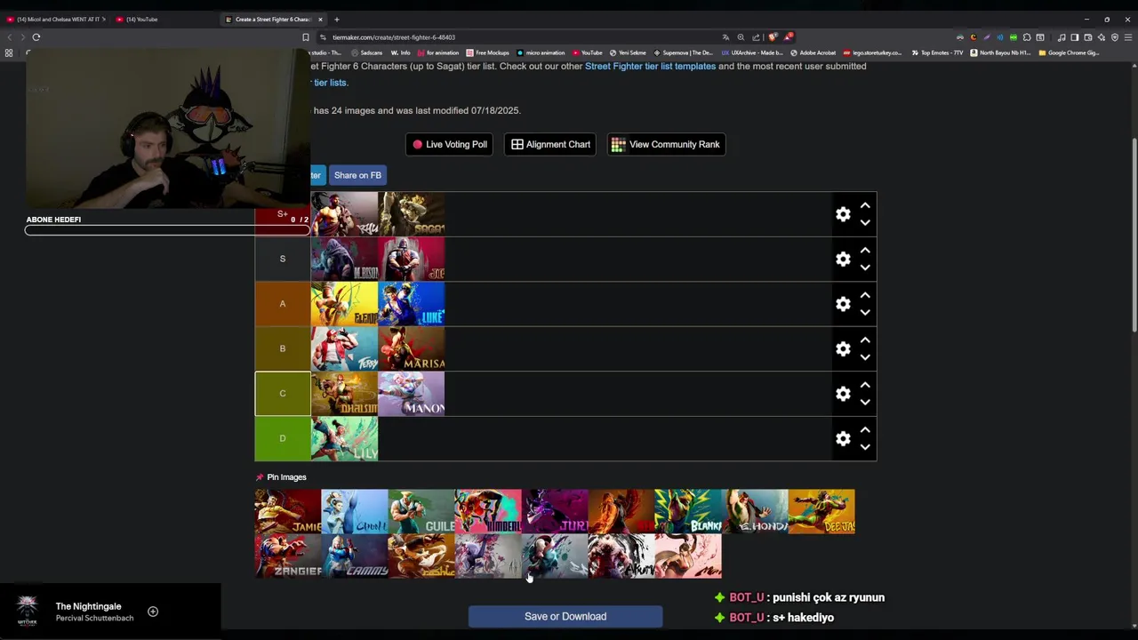Select the C tier label
Screen dimensions: 1138x640
[283, 394]
